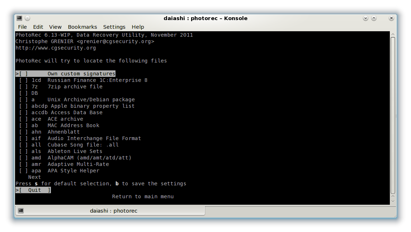Toggle the abcdp Apple binary property checkbox
Viewport: 411px width, 232px height.
[x=23, y=106]
